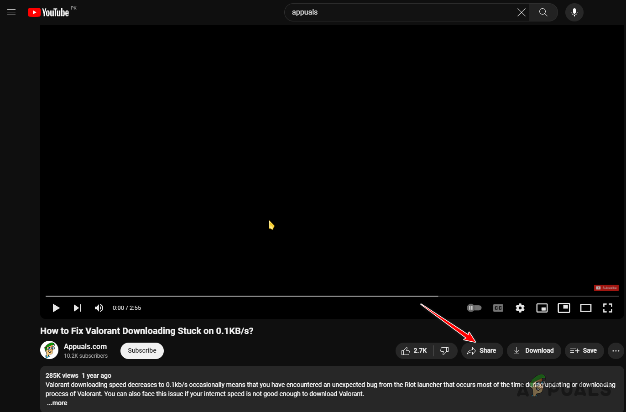
Task: Share the video
Action: (x=482, y=350)
